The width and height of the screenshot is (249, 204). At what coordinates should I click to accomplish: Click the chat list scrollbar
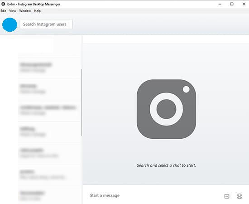tap(81, 102)
